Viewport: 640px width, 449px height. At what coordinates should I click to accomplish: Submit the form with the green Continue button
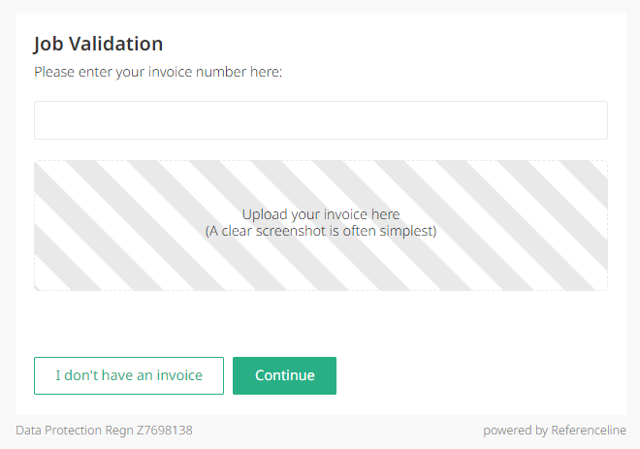click(284, 375)
